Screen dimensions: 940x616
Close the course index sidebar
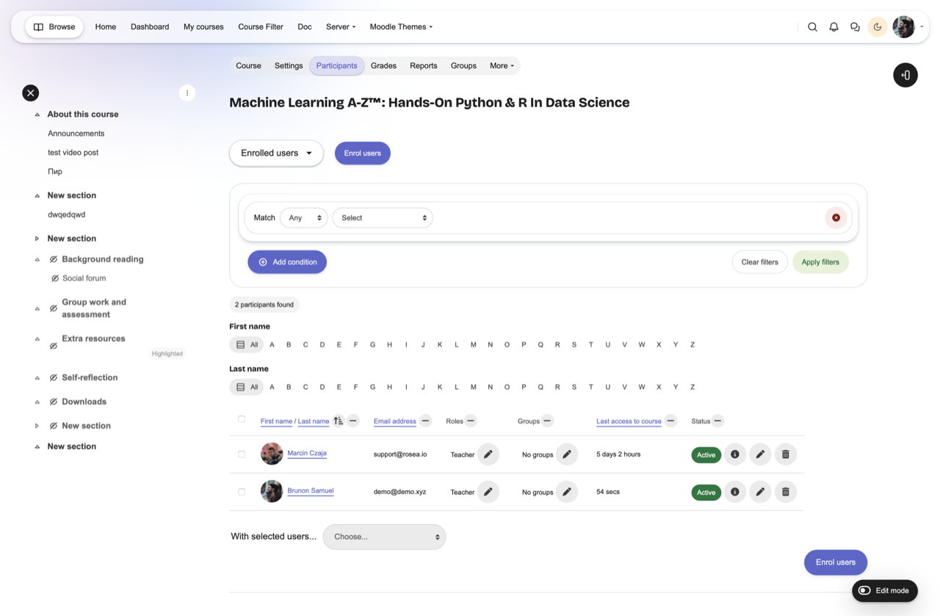click(x=30, y=93)
